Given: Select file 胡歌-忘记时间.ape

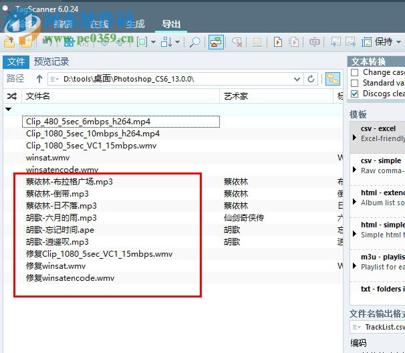Looking at the screenshot, I should pyautogui.click(x=60, y=230).
